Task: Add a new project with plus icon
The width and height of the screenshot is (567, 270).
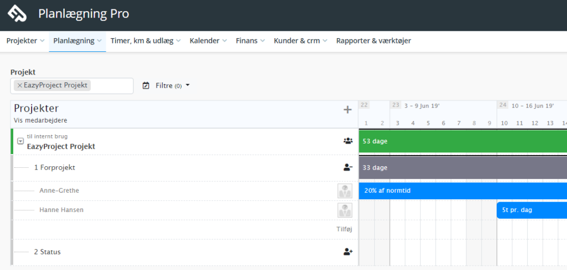Action: point(348,110)
